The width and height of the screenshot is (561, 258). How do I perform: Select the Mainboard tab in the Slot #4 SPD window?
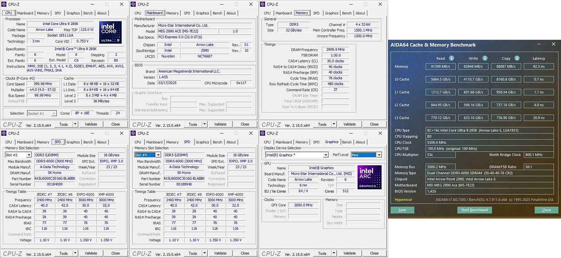pyautogui.click(x=154, y=142)
